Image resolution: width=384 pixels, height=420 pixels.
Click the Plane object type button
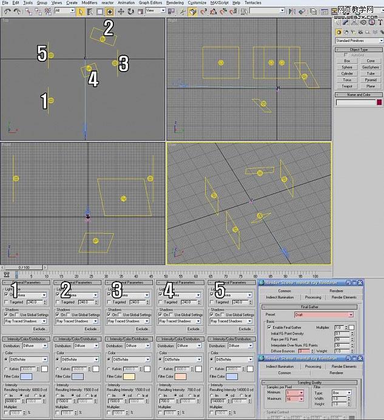[x=371, y=86]
